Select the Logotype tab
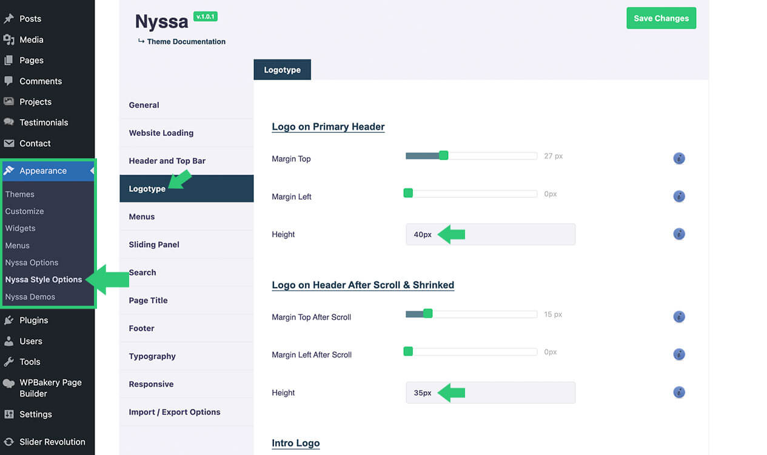This screenshot has height=455, width=767. click(x=282, y=70)
